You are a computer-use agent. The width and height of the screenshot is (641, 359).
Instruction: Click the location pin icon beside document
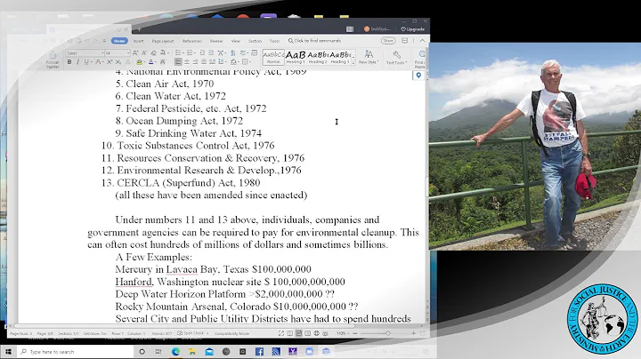418,76
